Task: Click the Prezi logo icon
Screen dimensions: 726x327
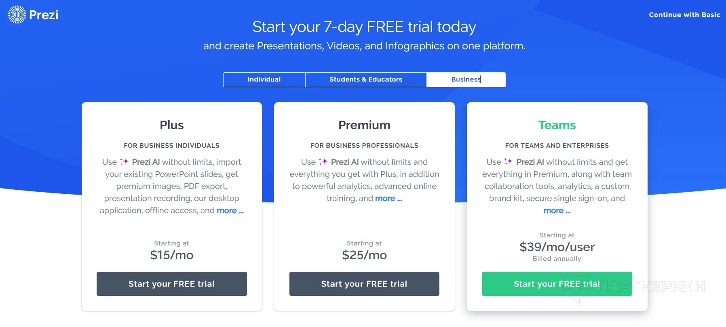Action: point(17,15)
